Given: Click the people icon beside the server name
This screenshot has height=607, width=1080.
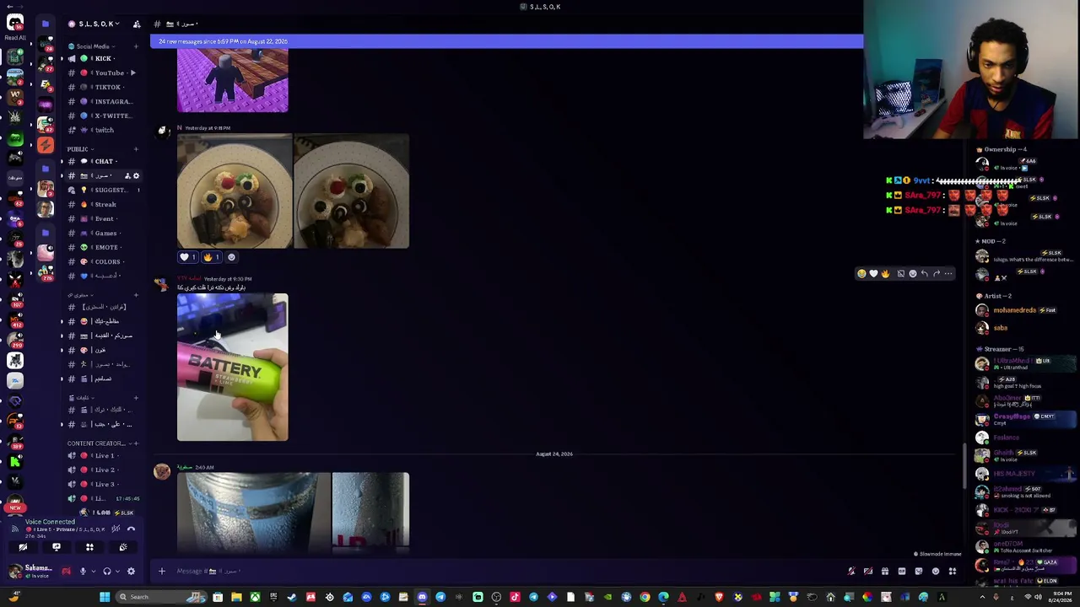Looking at the screenshot, I should (137, 24).
